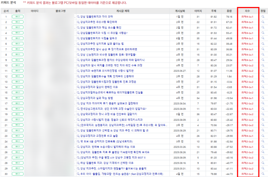The height and width of the screenshot is (177, 268).
Task: Click the 정밀 column header
Action: click(263, 11)
